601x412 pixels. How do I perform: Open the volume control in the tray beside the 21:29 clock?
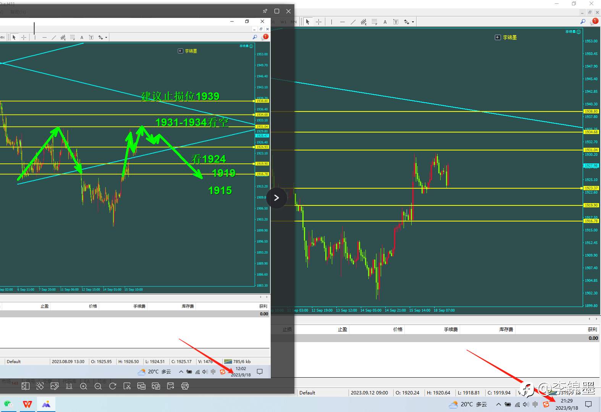(526, 404)
